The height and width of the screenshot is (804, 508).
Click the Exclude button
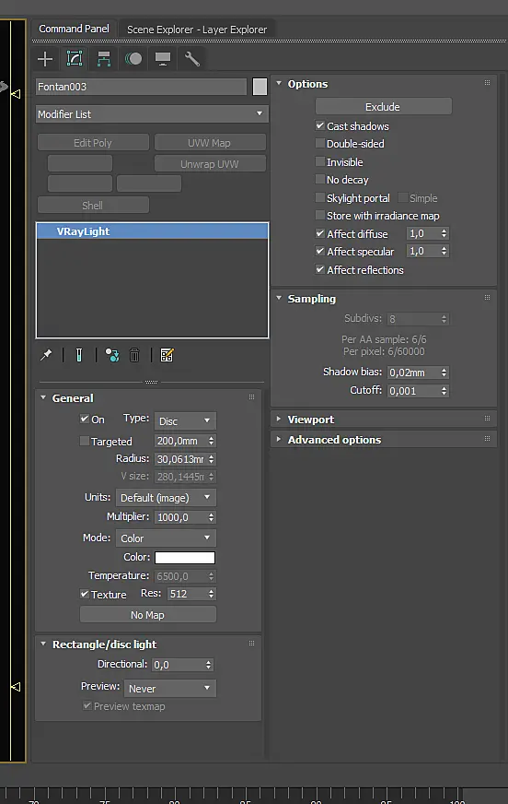[383, 107]
